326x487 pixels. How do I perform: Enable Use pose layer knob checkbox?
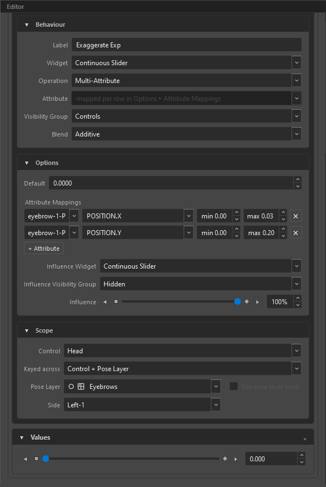(234, 386)
